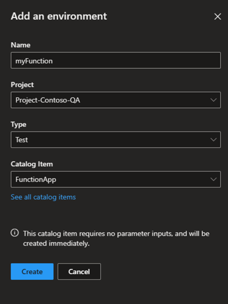Click the Project field label
Image resolution: width=228 pixels, height=304 pixels.
[x=22, y=84]
